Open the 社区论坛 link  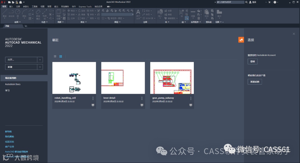(x=9, y=142)
